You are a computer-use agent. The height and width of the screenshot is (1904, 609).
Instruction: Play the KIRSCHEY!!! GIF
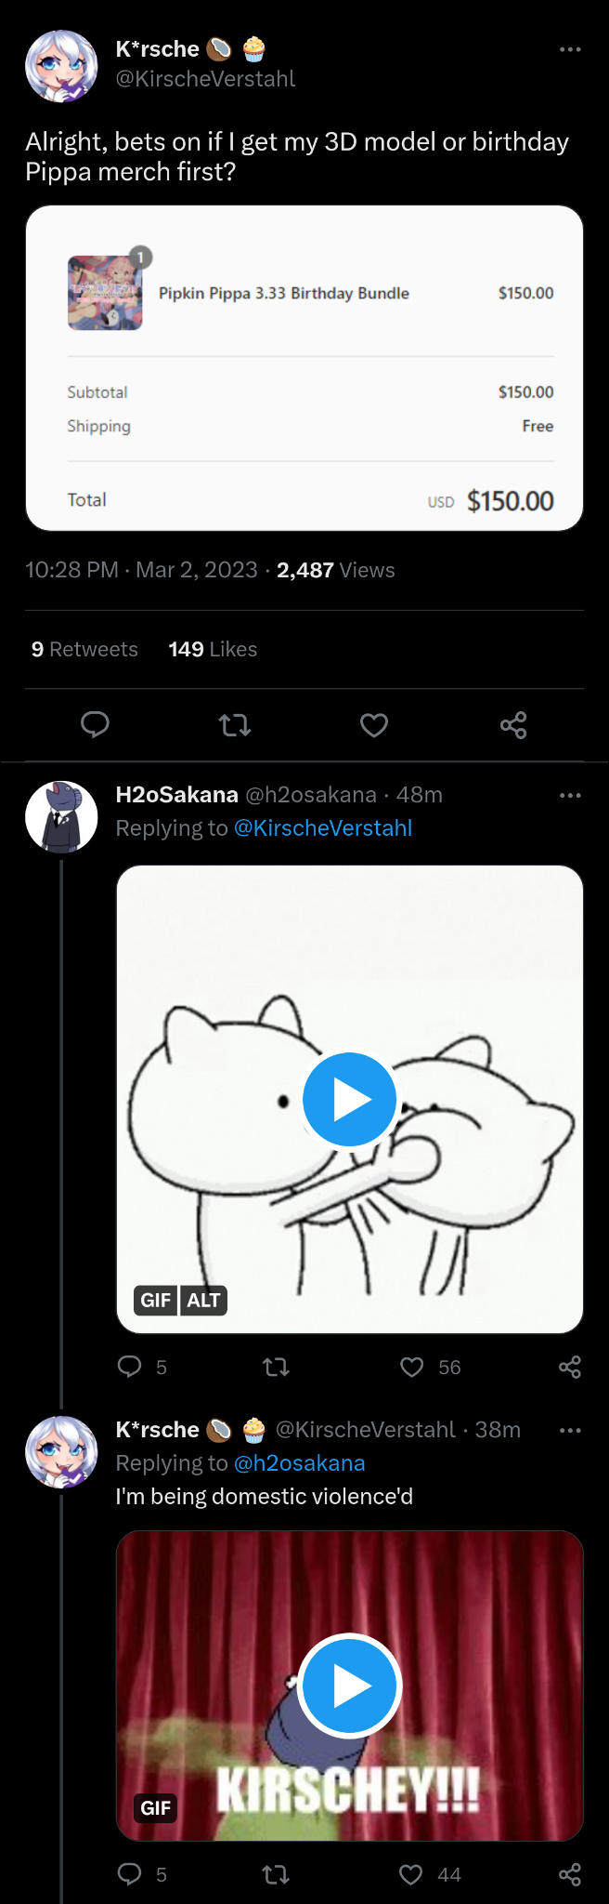coord(350,1686)
